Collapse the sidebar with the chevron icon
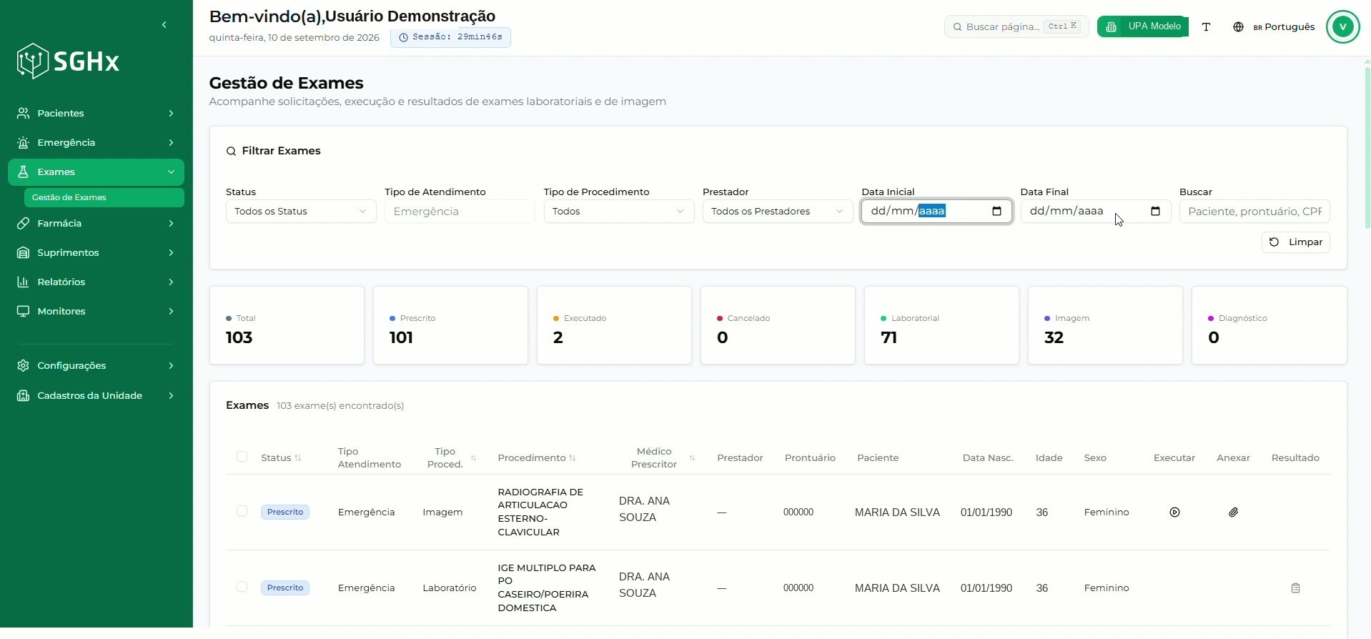 coord(164,25)
